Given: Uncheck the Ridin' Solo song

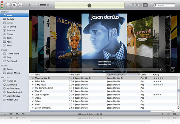Looking at the screenshot, I should [33, 81].
